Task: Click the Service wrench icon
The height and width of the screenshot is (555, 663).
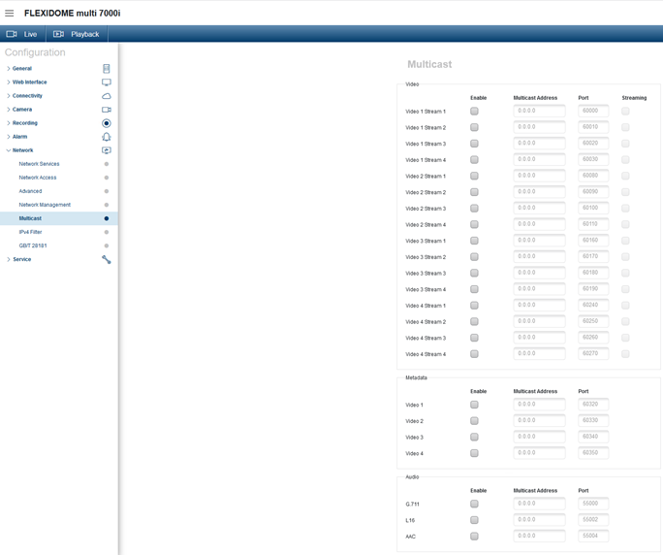Action: pyautogui.click(x=107, y=259)
